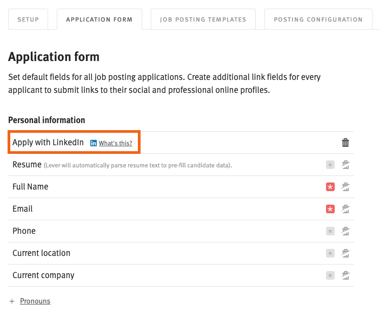
Task: Toggle required asterisk for Full Name
Action: click(330, 187)
